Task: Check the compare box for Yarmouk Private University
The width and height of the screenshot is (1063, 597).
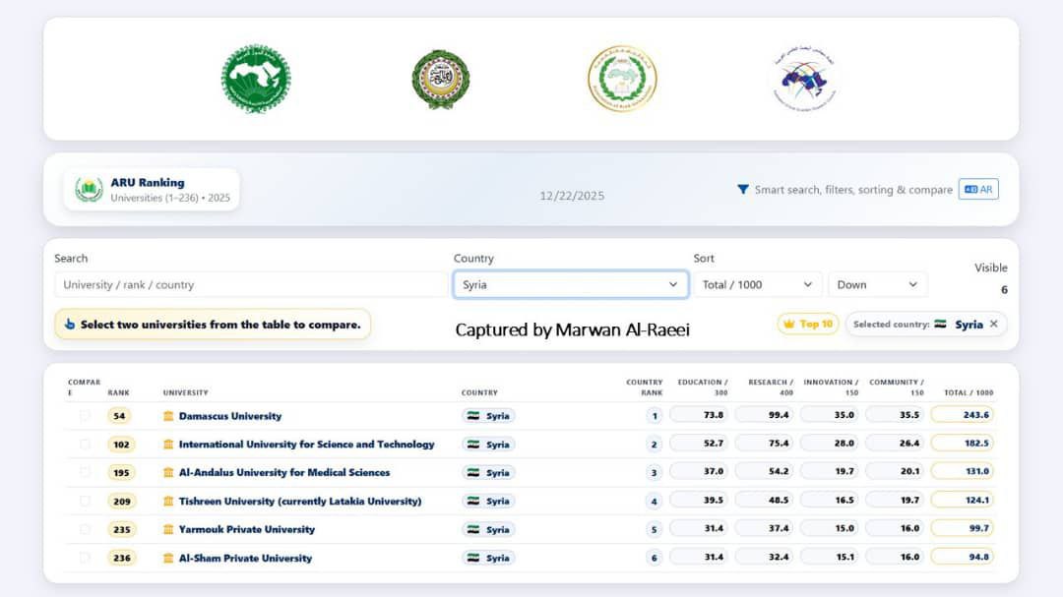Action: tap(85, 529)
